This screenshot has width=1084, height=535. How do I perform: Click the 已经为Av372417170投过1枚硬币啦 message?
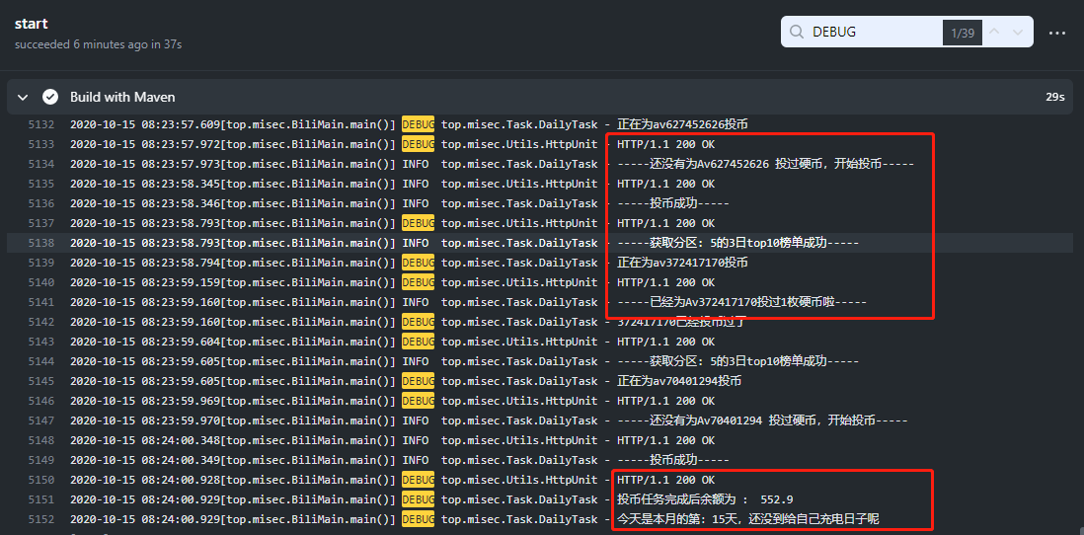[x=741, y=302]
